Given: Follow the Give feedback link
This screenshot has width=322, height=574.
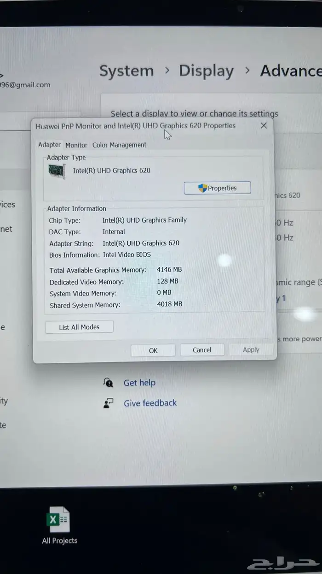Looking at the screenshot, I should pos(150,403).
